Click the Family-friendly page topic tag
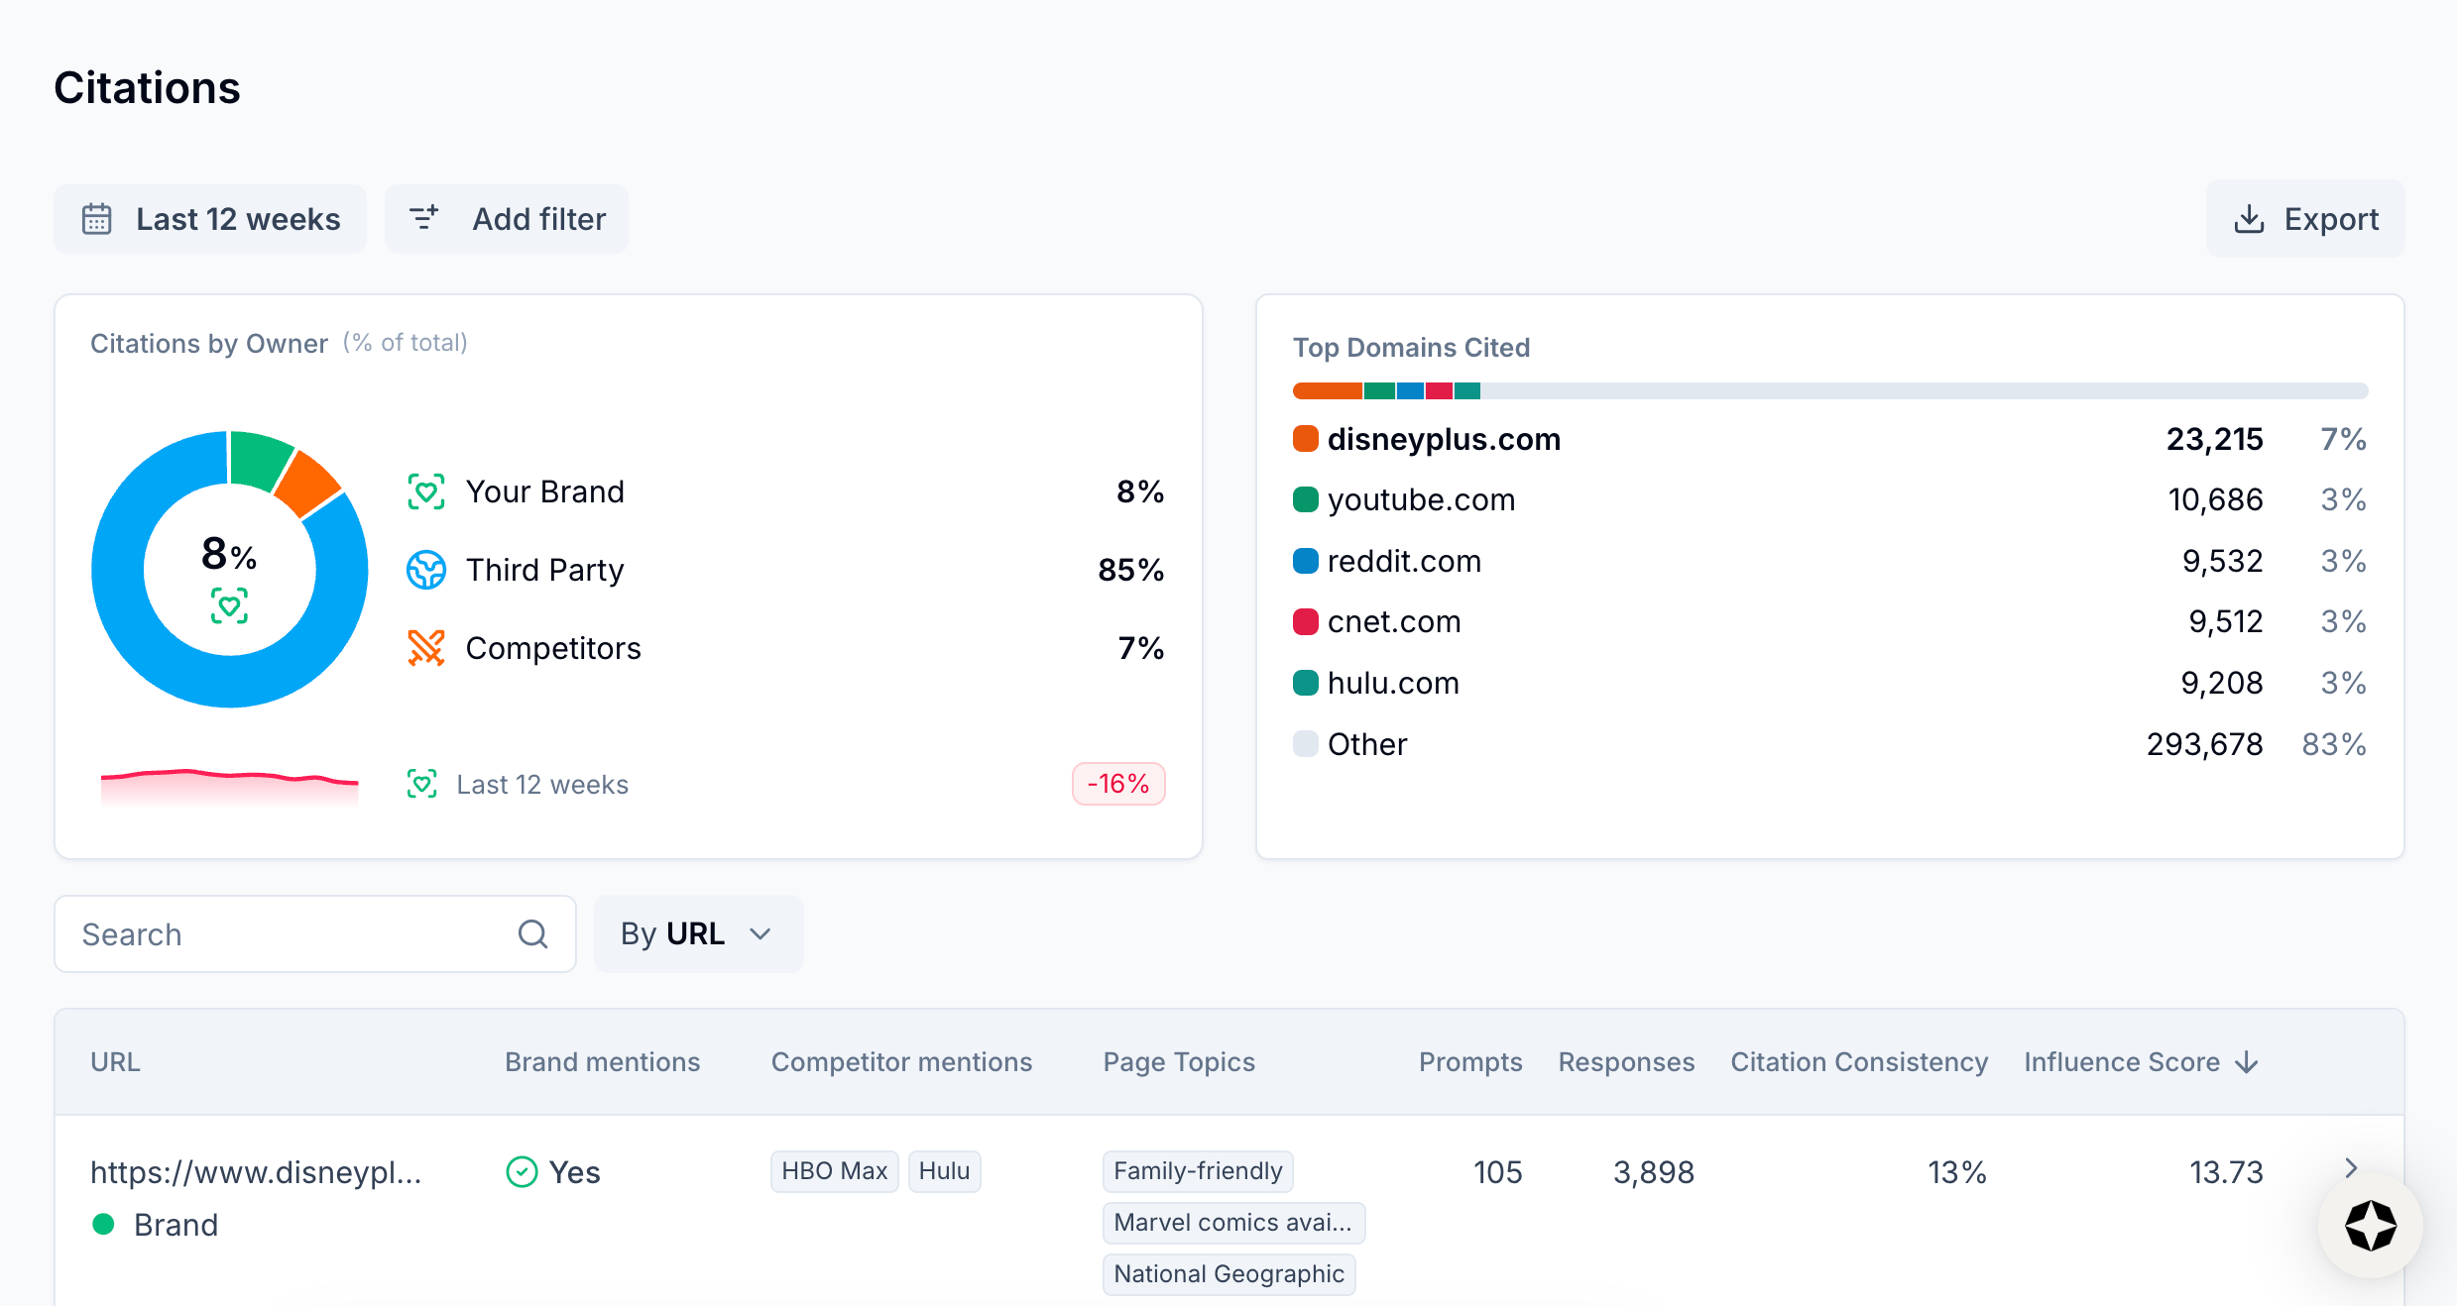Image resolution: width=2457 pixels, height=1306 pixels. pyautogui.click(x=1197, y=1171)
